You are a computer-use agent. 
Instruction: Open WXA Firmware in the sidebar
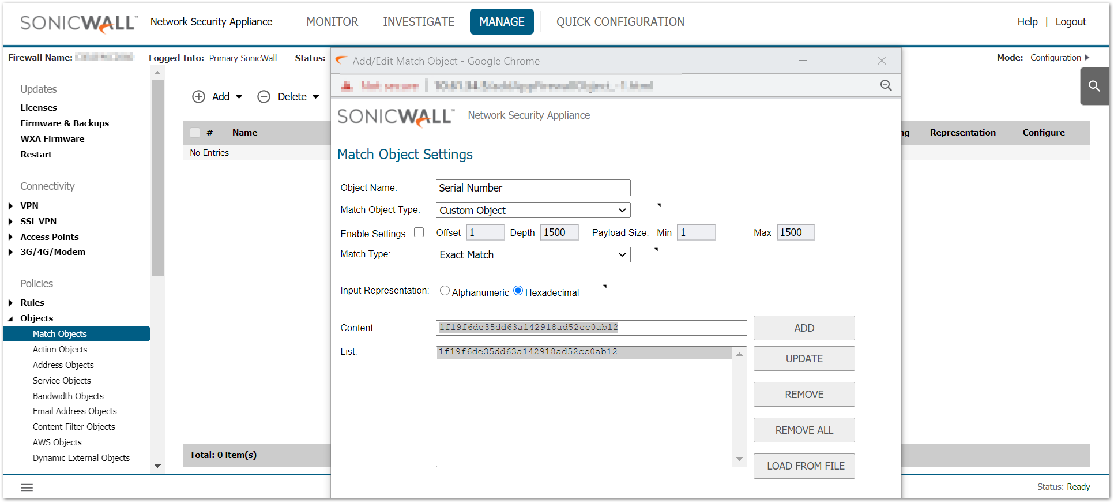[x=52, y=139]
